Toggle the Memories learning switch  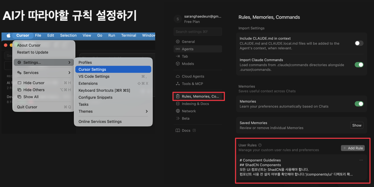point(359,104)
